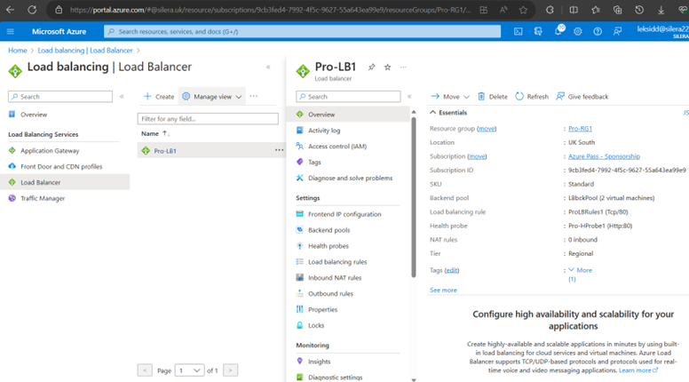Pin Pro-LB1 to dashboard
The image size is (689, 382).
[371, 68]
